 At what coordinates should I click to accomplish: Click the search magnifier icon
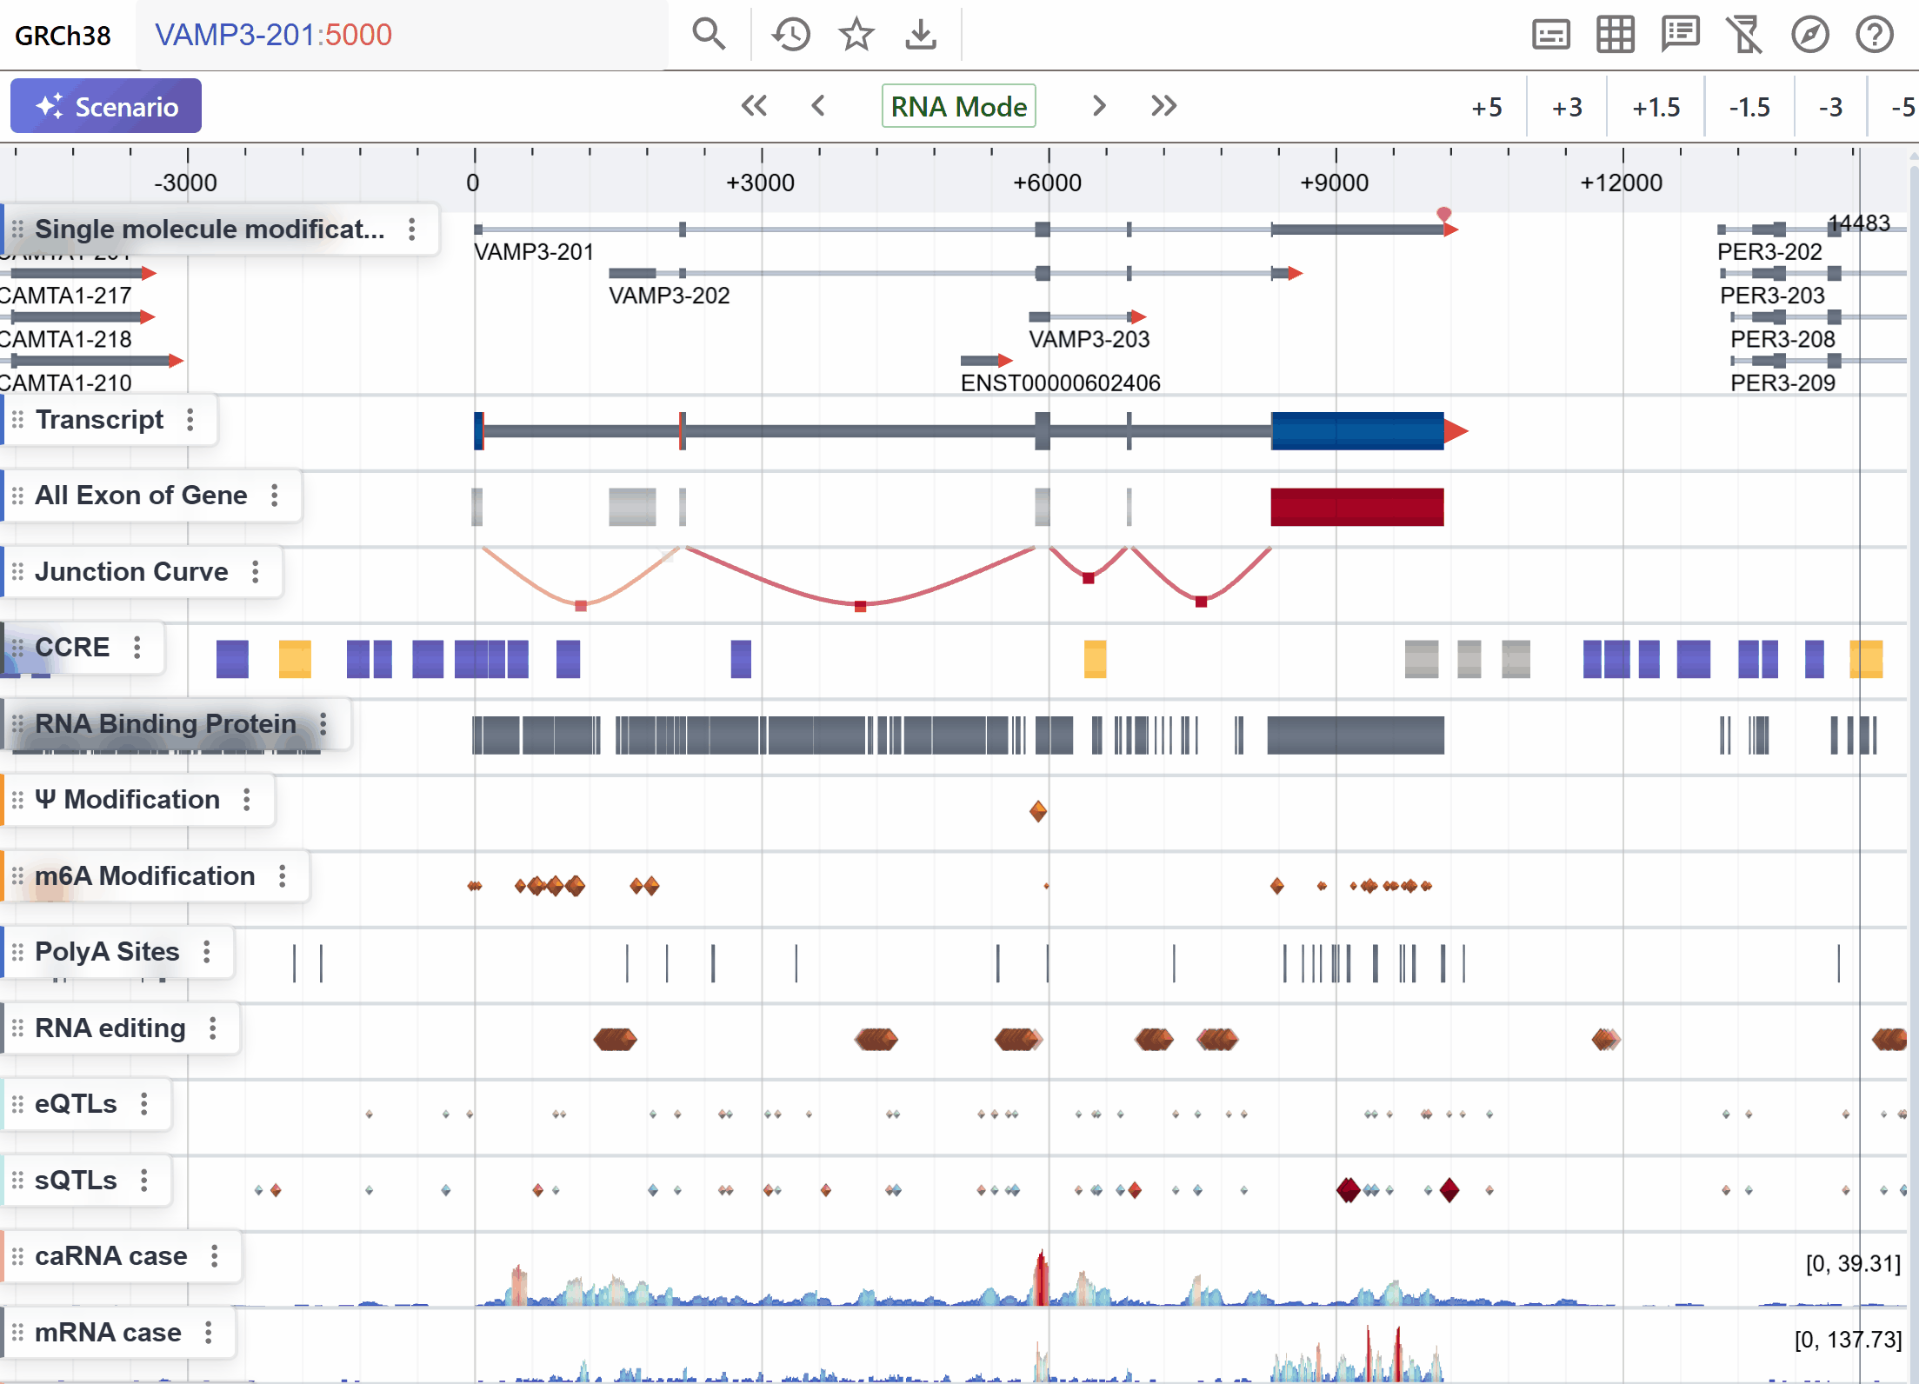708,35
